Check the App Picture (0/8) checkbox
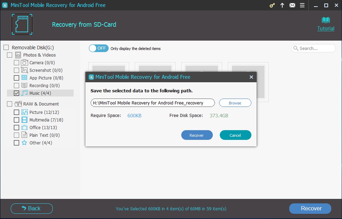Image resolution: width=342 pixels, height=219 pixels. [x=16, y=78]
